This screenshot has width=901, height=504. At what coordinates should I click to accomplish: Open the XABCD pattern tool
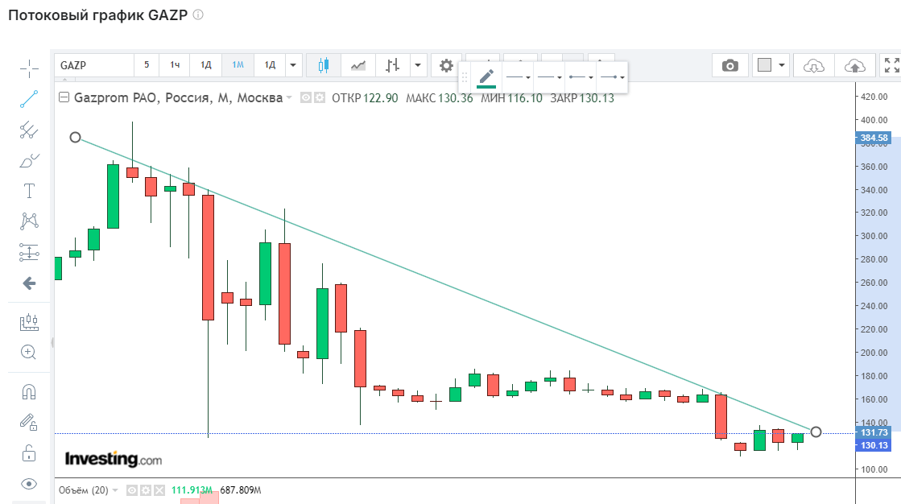point(29,221)
